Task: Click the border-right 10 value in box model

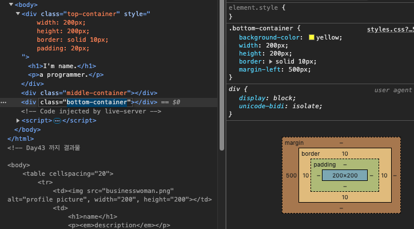Action: [x=384, y=175]
